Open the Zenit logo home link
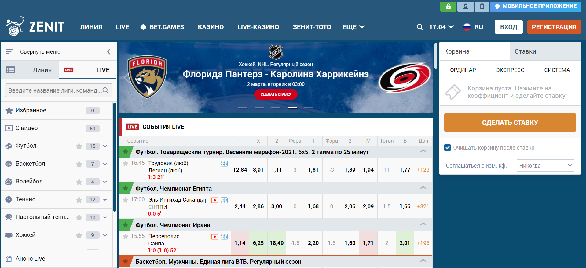 [35, 26]
